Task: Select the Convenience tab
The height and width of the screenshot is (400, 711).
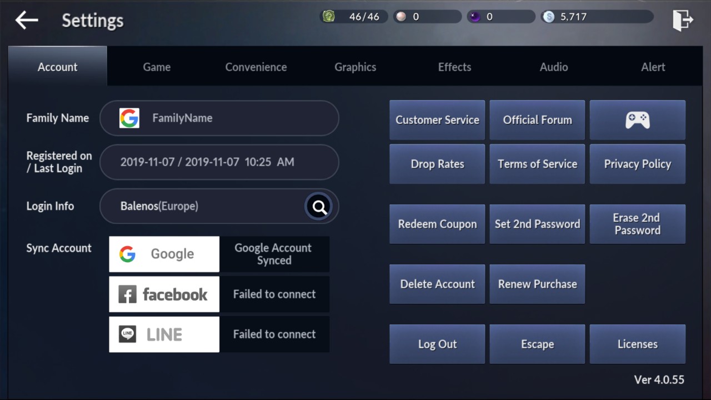Action: 256,67
